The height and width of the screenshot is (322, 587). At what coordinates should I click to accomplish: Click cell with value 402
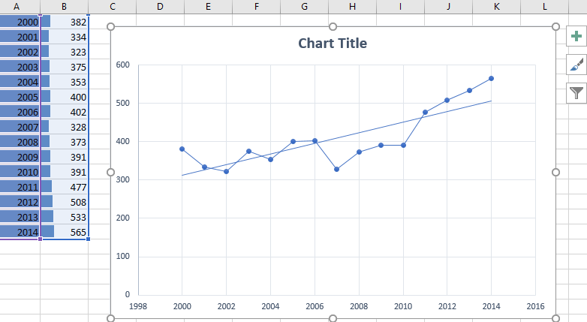[64, 112]
